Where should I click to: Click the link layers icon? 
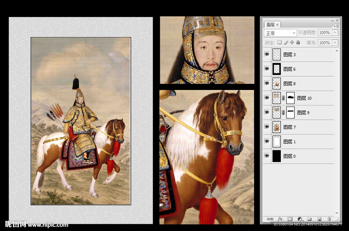[x=270, y=219]
